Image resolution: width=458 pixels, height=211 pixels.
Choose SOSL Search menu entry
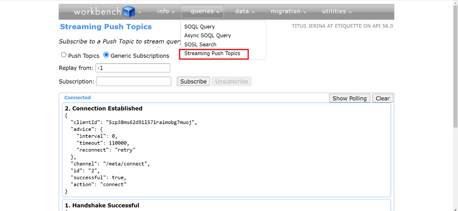pos(200,45)
